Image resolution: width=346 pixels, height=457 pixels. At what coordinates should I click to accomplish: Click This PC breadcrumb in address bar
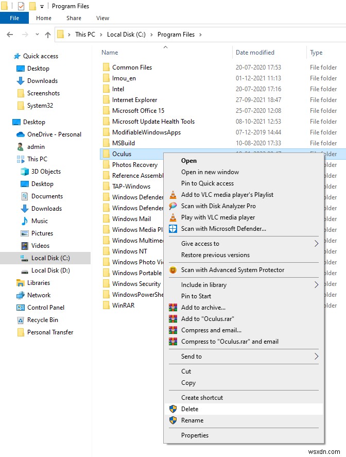click(85, 35)
